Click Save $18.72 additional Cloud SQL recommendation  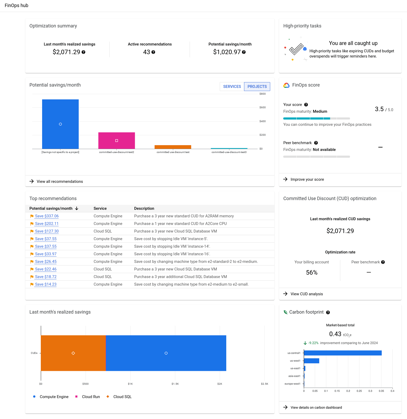[46, 277]
